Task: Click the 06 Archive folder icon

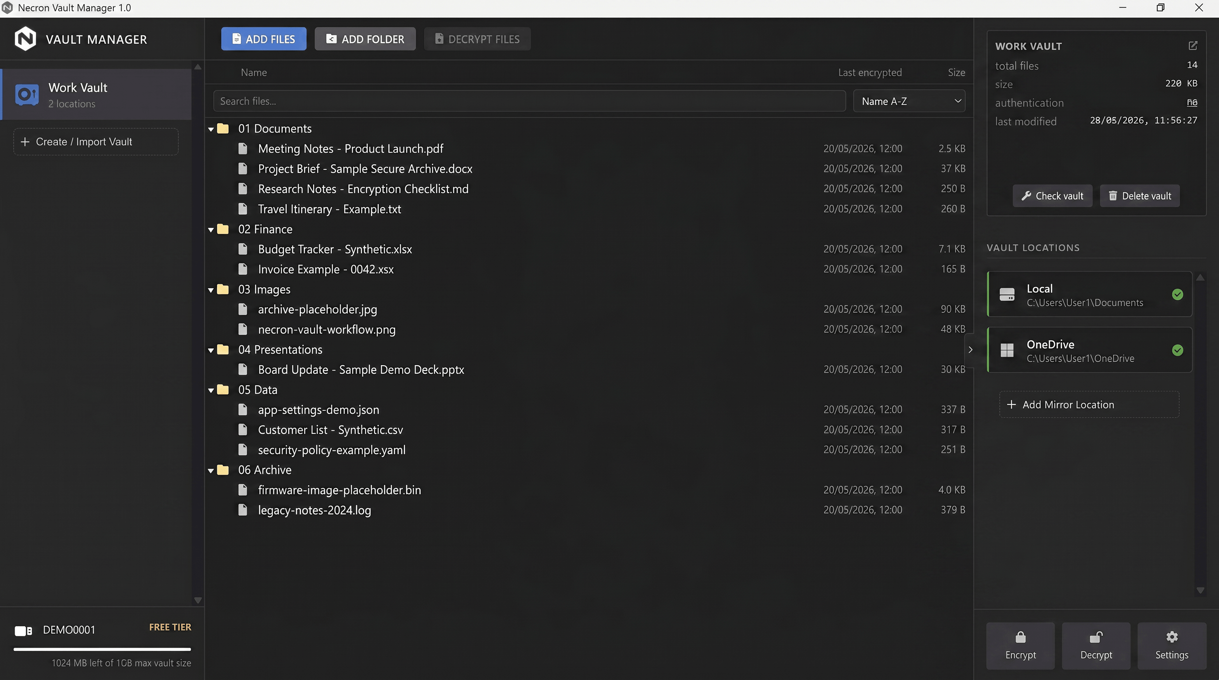Action: tap(223, 470)
